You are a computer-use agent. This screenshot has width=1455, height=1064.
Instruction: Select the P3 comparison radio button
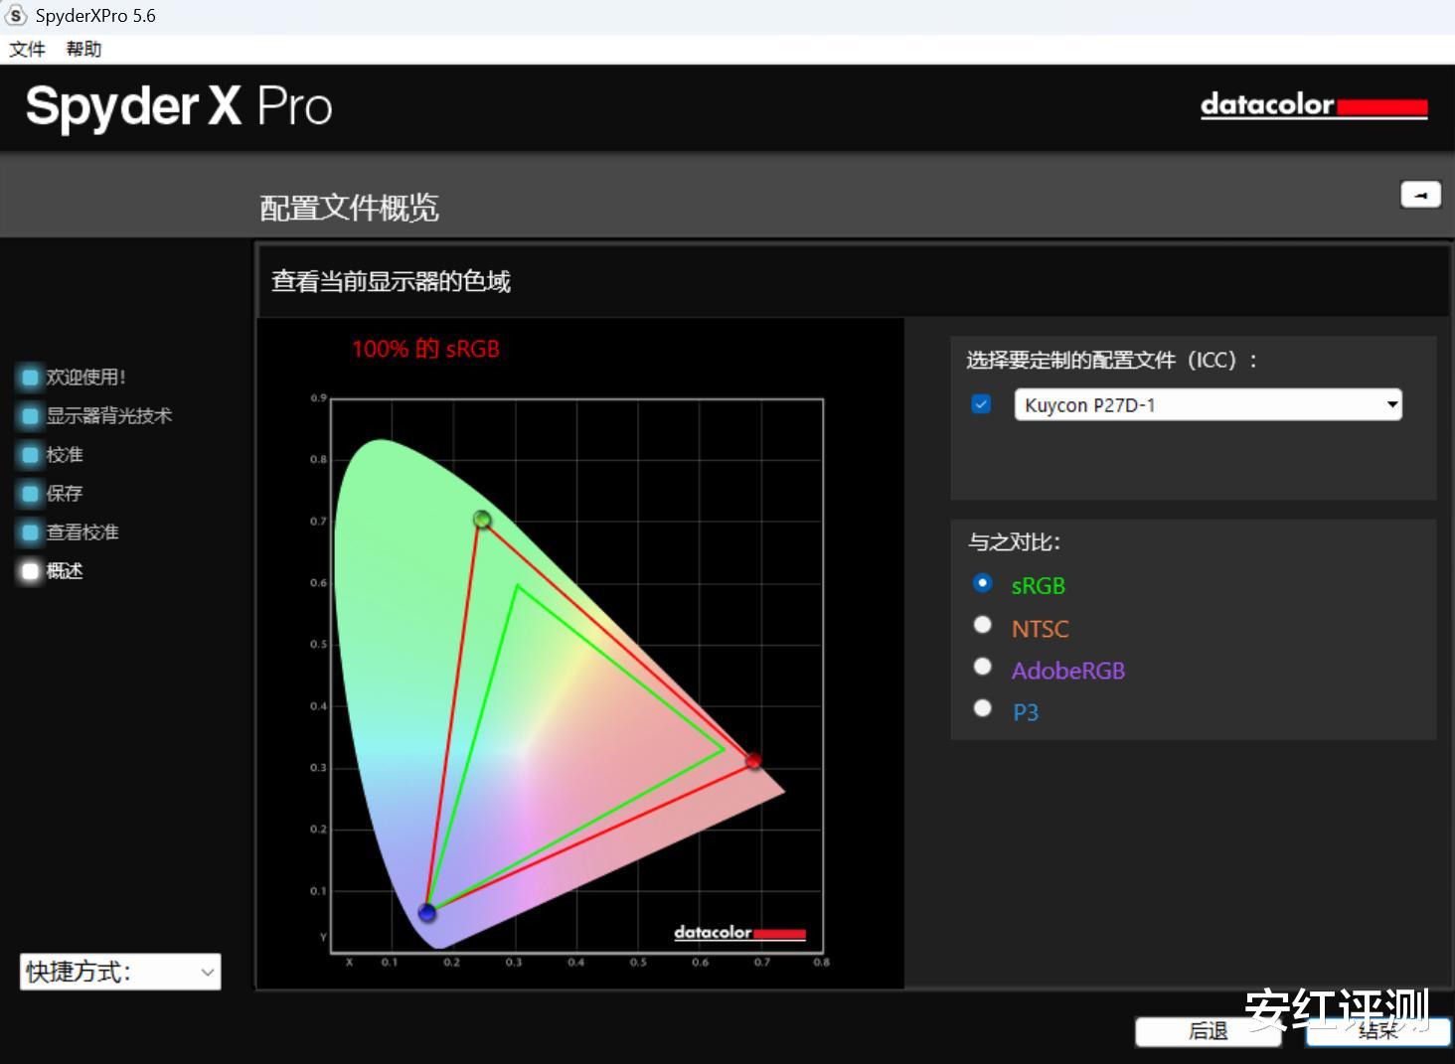(983, 708)
